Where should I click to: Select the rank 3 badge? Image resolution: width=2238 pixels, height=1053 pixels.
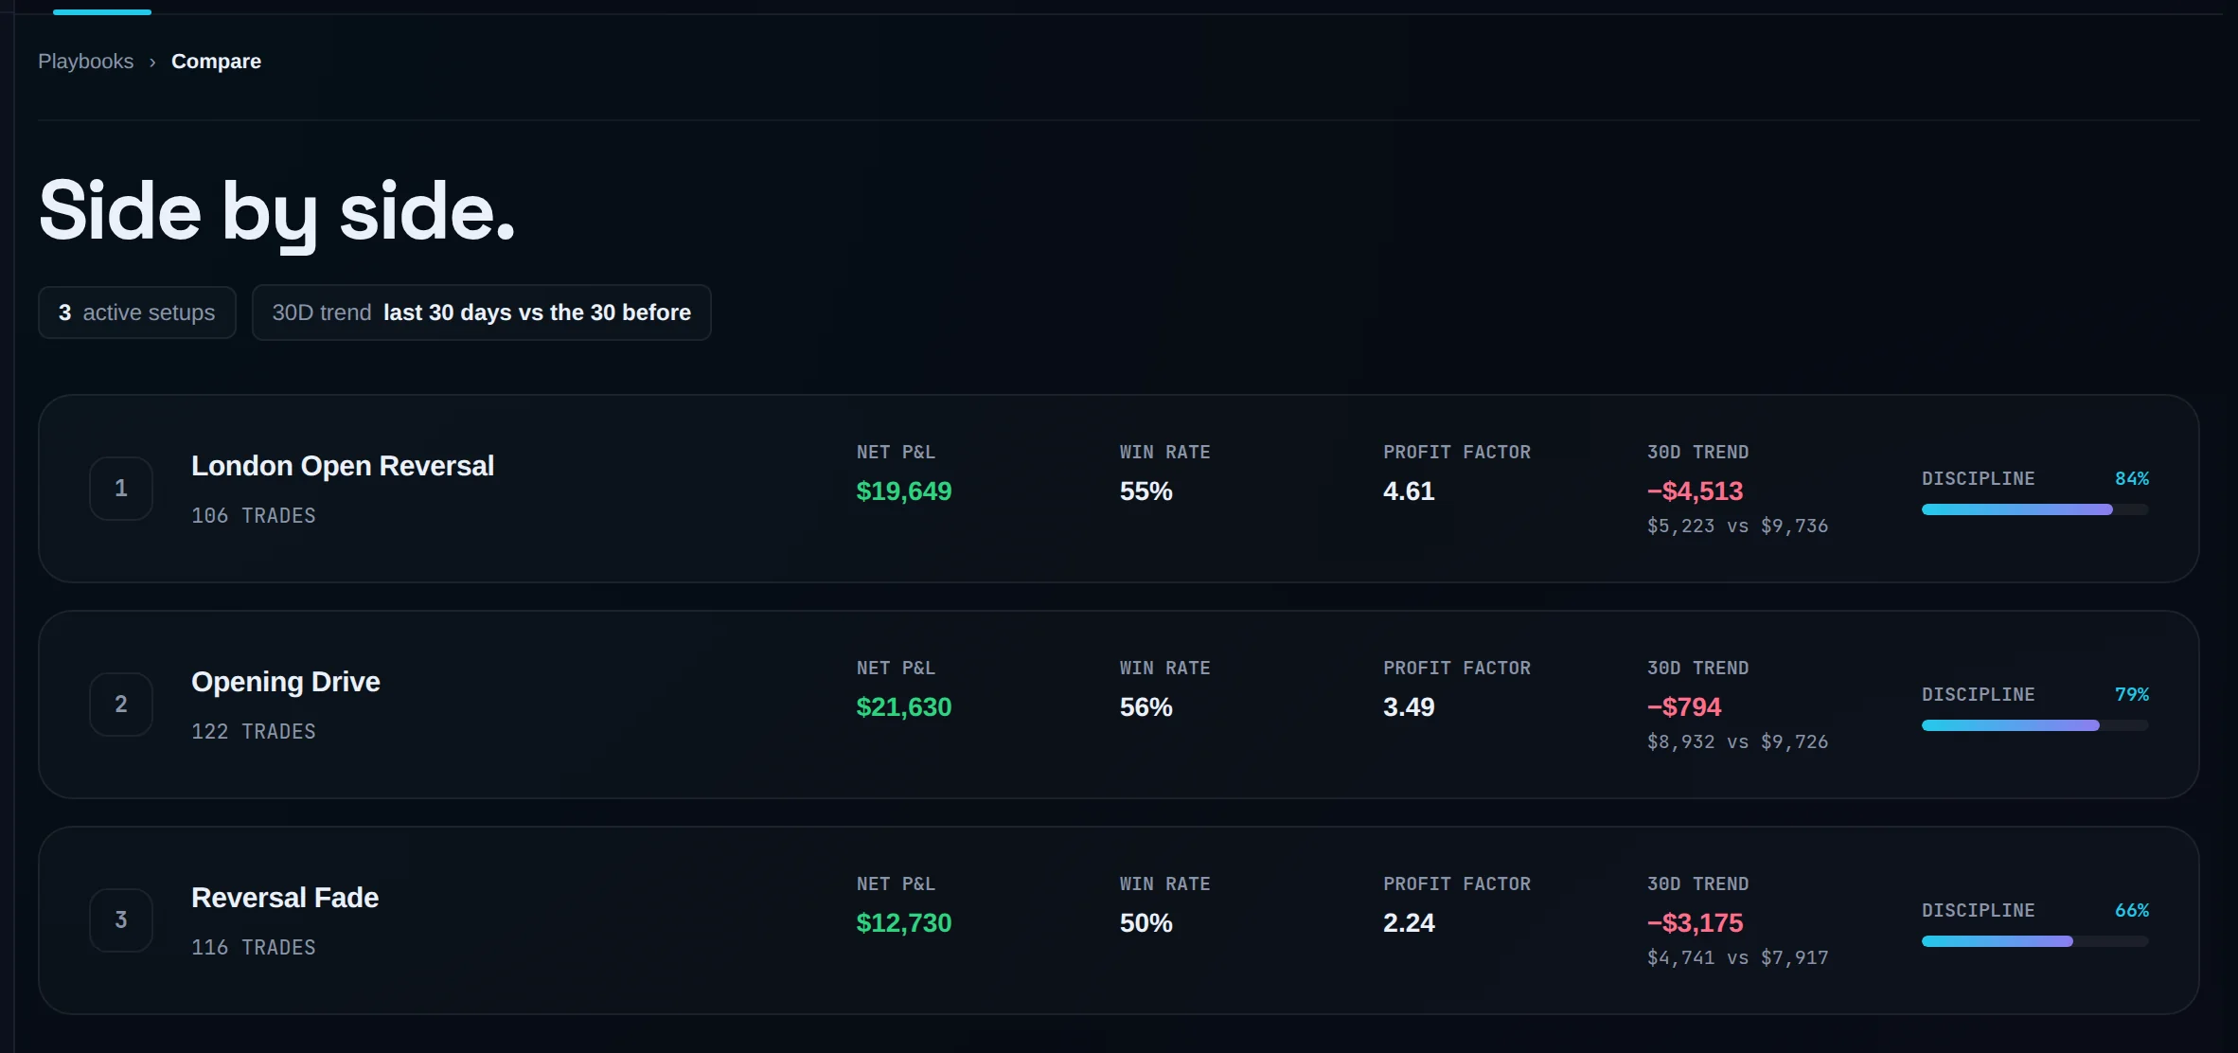[121, 920]
